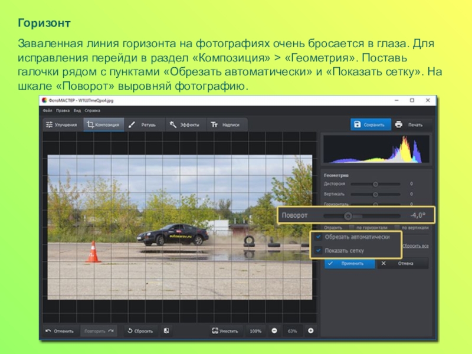Click the Вертикаль slider handle

[375, 195]
